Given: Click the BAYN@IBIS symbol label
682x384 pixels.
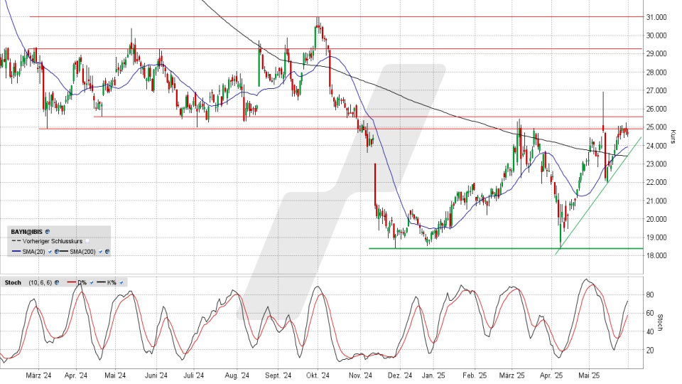Looking at the screenshot, I should pos(26,232).
